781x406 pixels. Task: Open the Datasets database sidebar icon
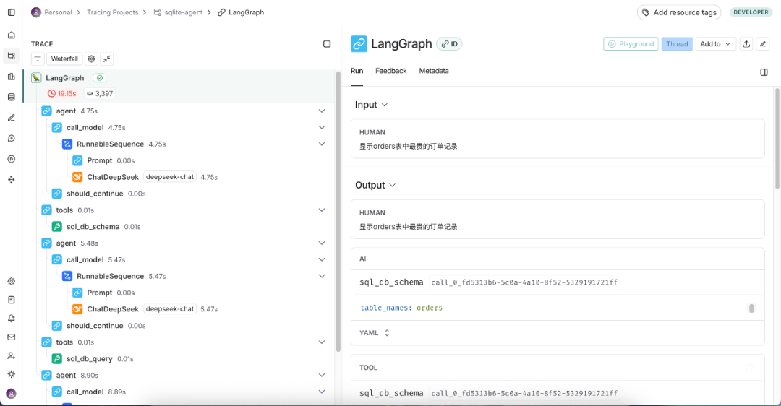[x=12, y=97]
